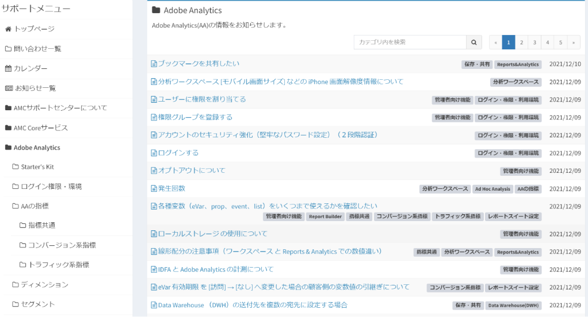Click Reports&Analytics tag on ブックマーク row
Image resolution: width=588 pixels, height=317 pixels.
tap(518, 64)
